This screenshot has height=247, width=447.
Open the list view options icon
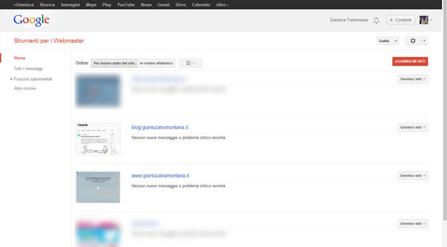click(x=191, y=63)
